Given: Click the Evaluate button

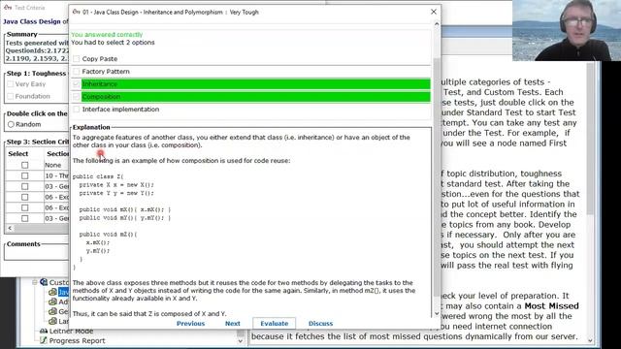Looking at the screenshot, I should (274, 323).
